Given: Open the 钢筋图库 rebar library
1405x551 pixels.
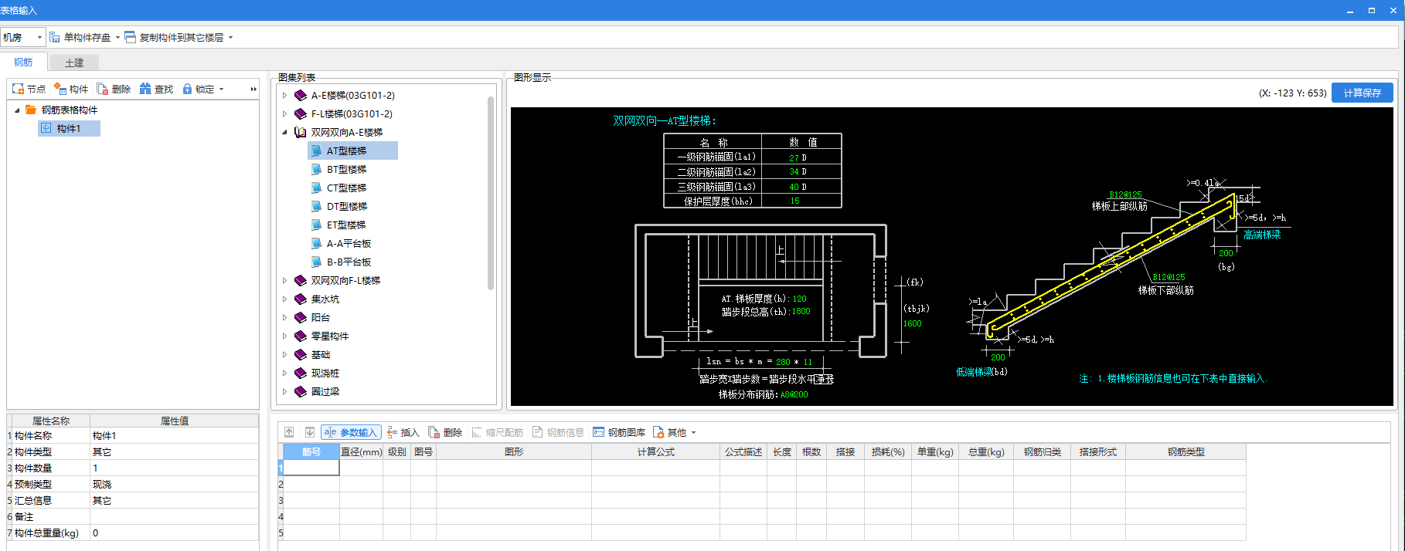Looking at the screenshot, I should [620, 432].
